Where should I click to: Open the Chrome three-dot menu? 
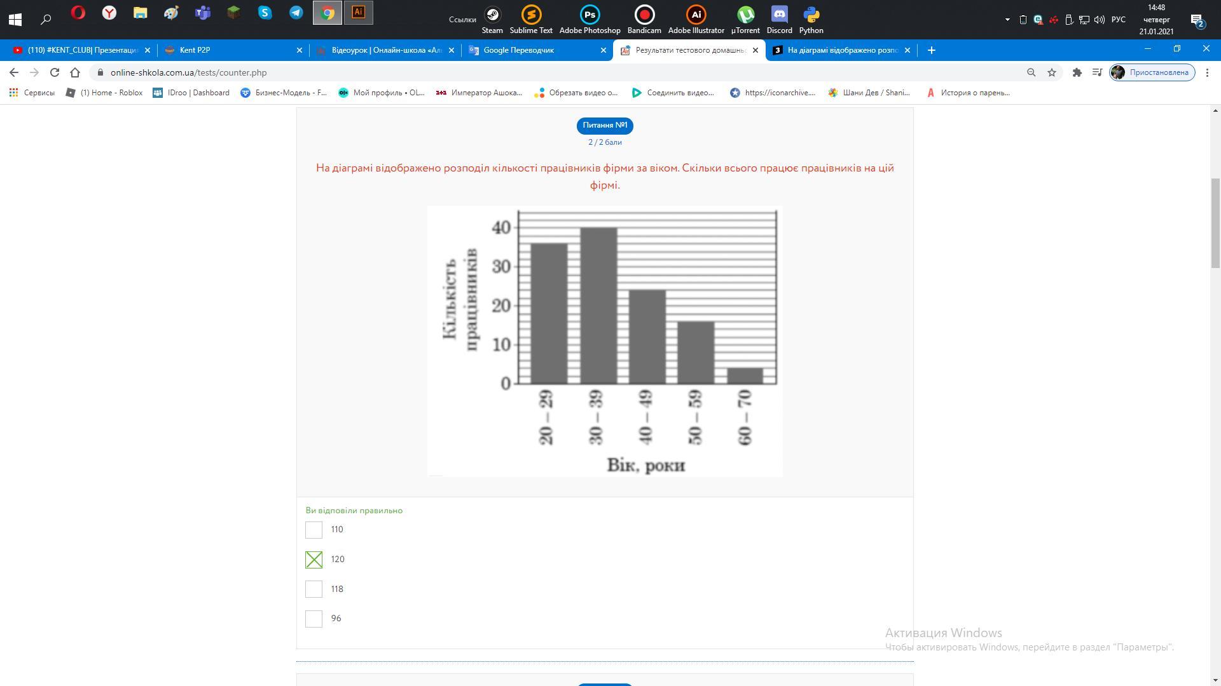1207,72
